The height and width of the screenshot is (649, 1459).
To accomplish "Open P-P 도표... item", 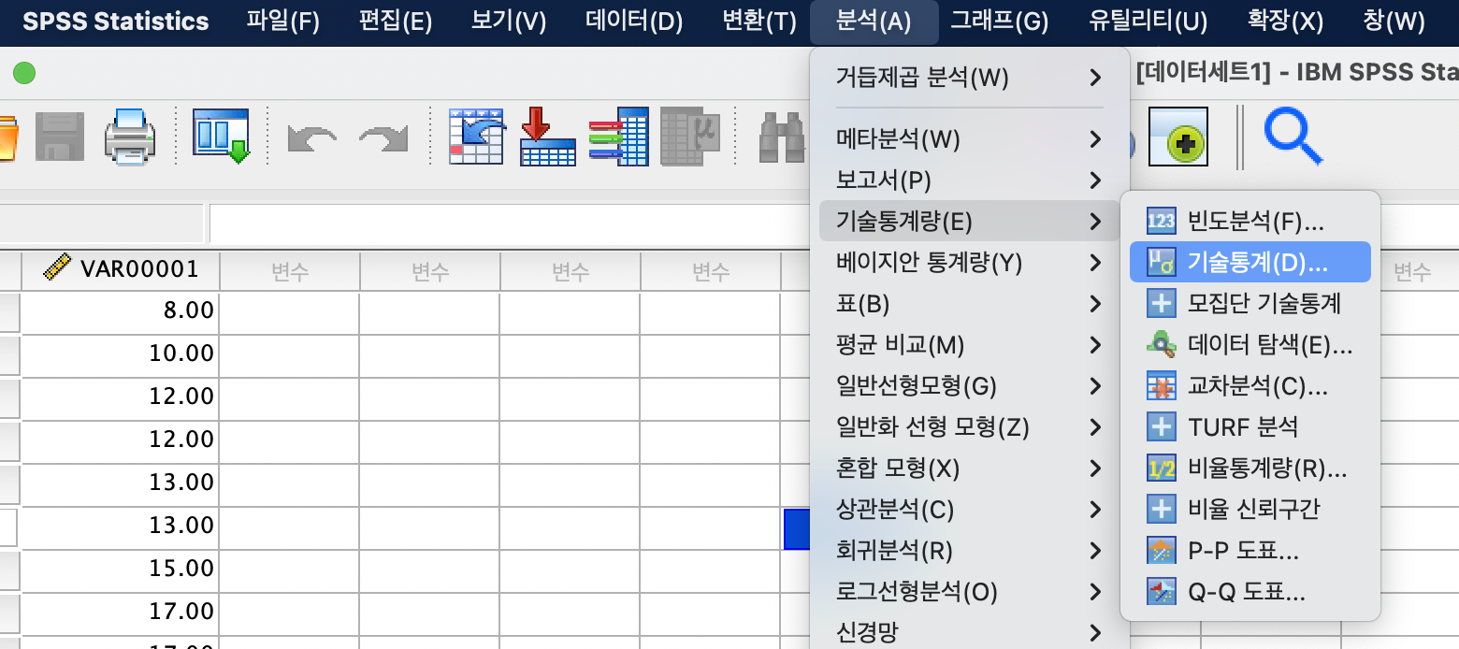I will [x=1250, y=551].
